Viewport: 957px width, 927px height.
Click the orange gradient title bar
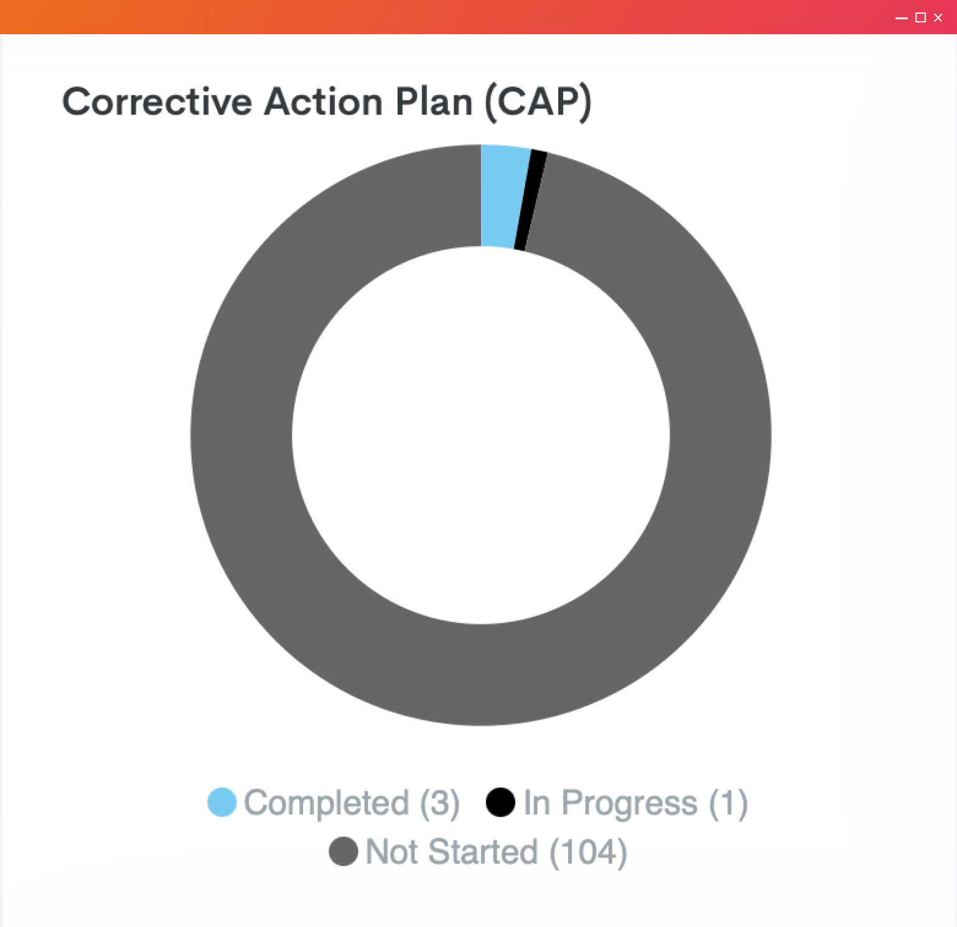[436, 17]
